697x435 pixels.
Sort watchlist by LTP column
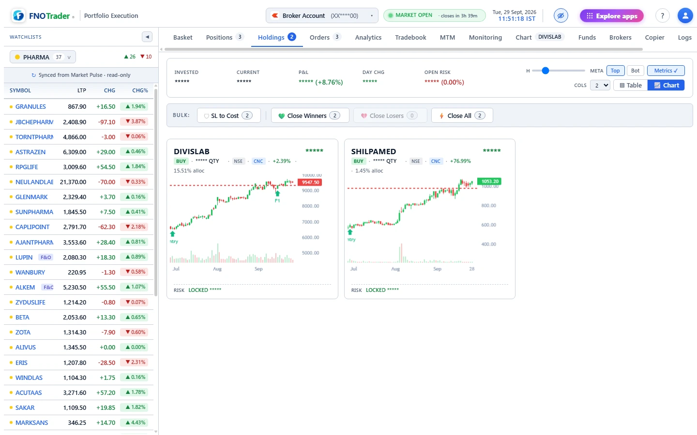point(82,90)
